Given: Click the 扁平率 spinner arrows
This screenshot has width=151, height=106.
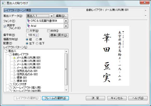Looking at the screenshot, I should coord(37,35).
